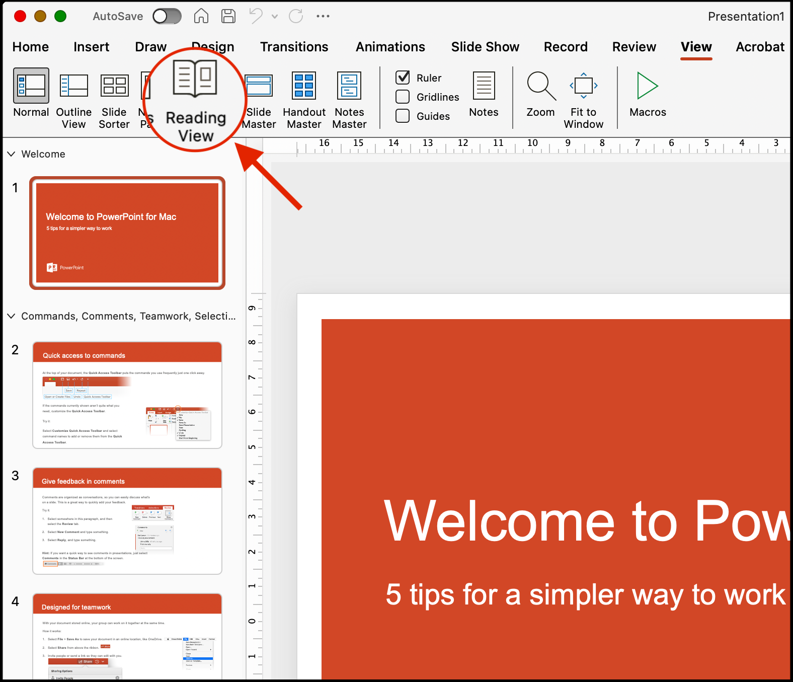
Task: Open the Draw tab
Action: (x=150, y=47)
